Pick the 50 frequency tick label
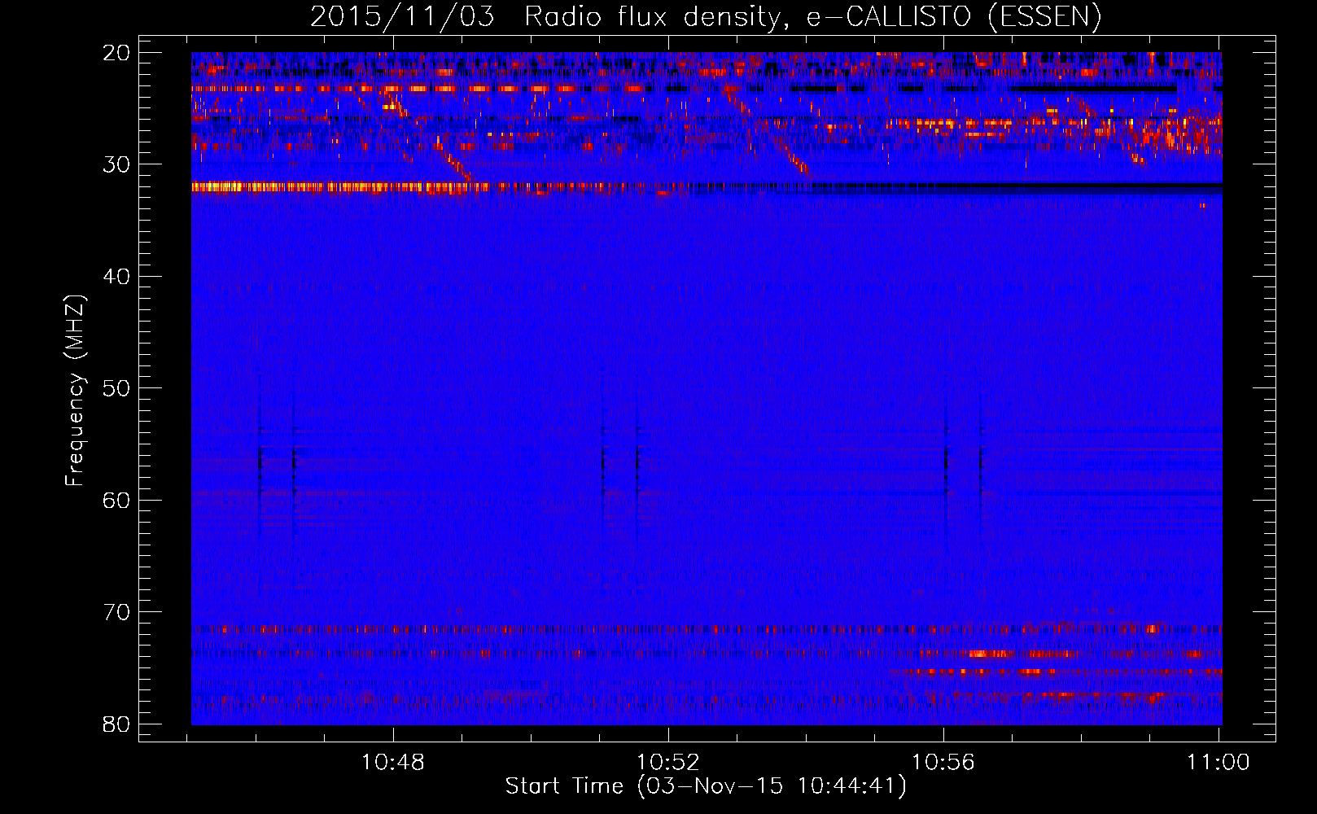Image resolution: width=1317 pixels, height=814 pixels. 118,388
